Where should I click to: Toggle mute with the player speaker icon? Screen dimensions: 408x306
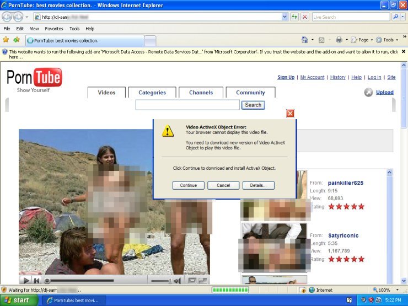click(177, 281)
